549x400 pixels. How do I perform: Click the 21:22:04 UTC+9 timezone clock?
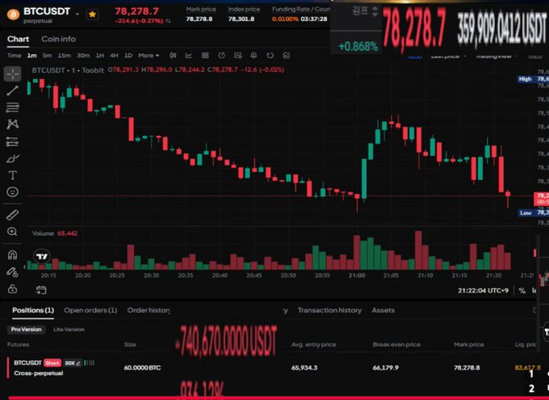pyautogui.click(x=483, y=291)
